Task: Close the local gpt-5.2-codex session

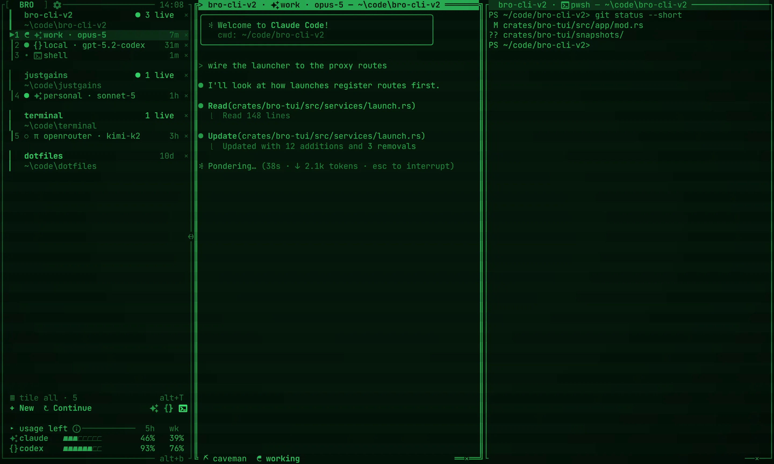Action: point(186,45)
